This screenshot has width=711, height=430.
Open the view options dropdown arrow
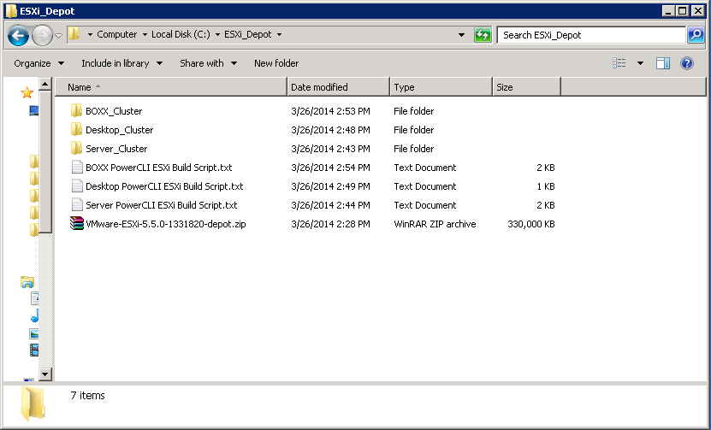pyautogui.click(x=640, y=63)
